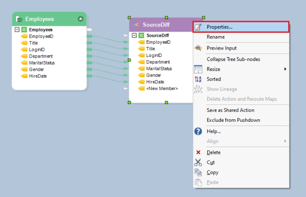
Task: Open the Resize submenu
Action: coord(285,69)
